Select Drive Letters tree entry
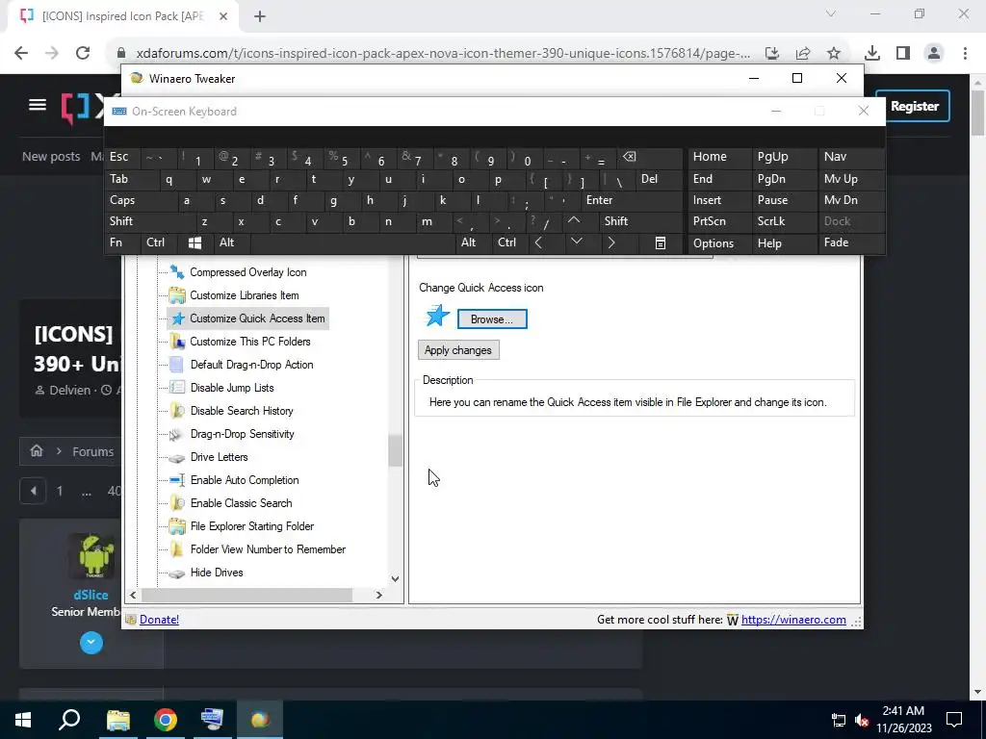Viewport: 986px width, 739px height. click(x=219, y=457)
